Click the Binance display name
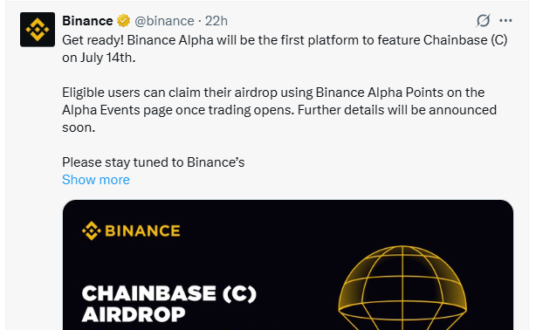536x330 pixels. pos(87,21)
